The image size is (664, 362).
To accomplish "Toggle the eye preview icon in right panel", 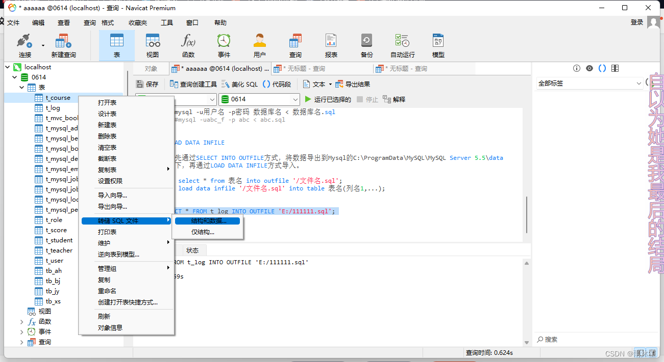I will (589, 68).
